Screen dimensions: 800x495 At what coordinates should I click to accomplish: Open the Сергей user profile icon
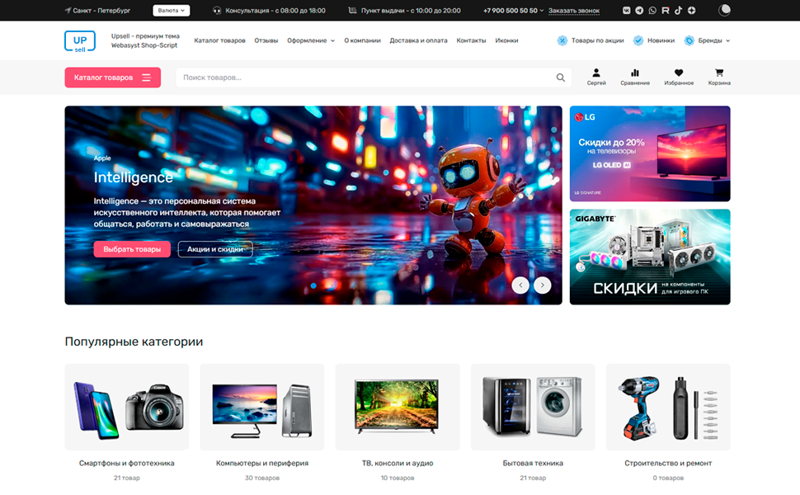point(596,73)
